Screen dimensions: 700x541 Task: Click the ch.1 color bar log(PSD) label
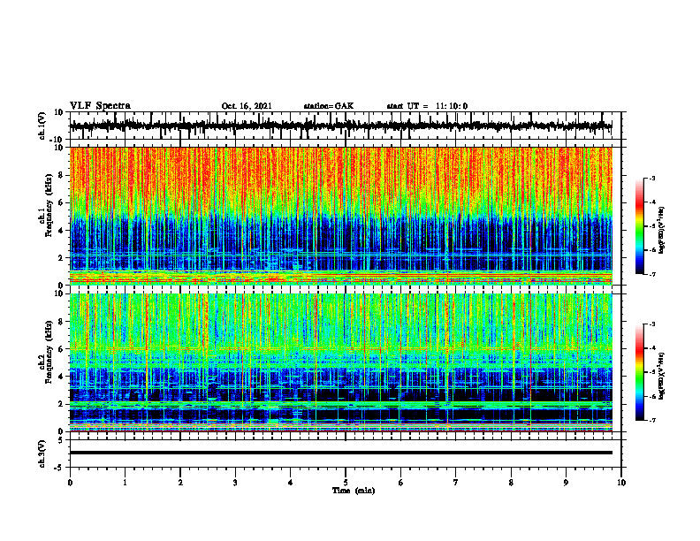click(x=662, y=231)
